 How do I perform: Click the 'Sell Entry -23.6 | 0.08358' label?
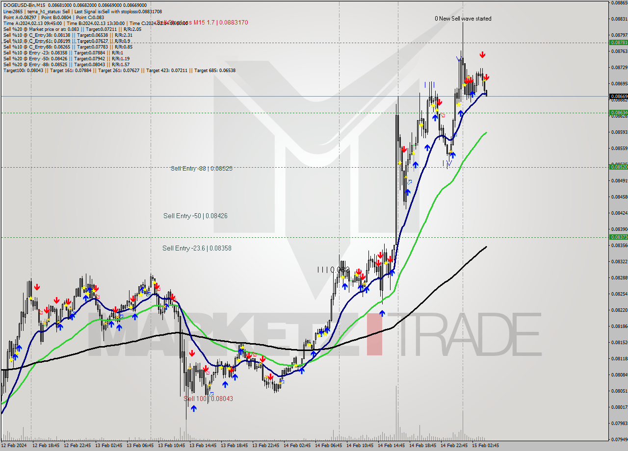pyautogui.click(x=197, y=248)
